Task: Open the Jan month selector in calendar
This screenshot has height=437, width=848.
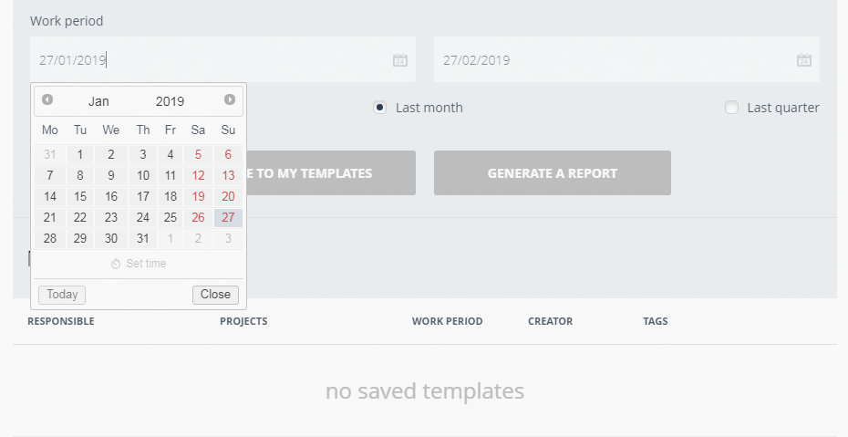Action: coord(99,101)
